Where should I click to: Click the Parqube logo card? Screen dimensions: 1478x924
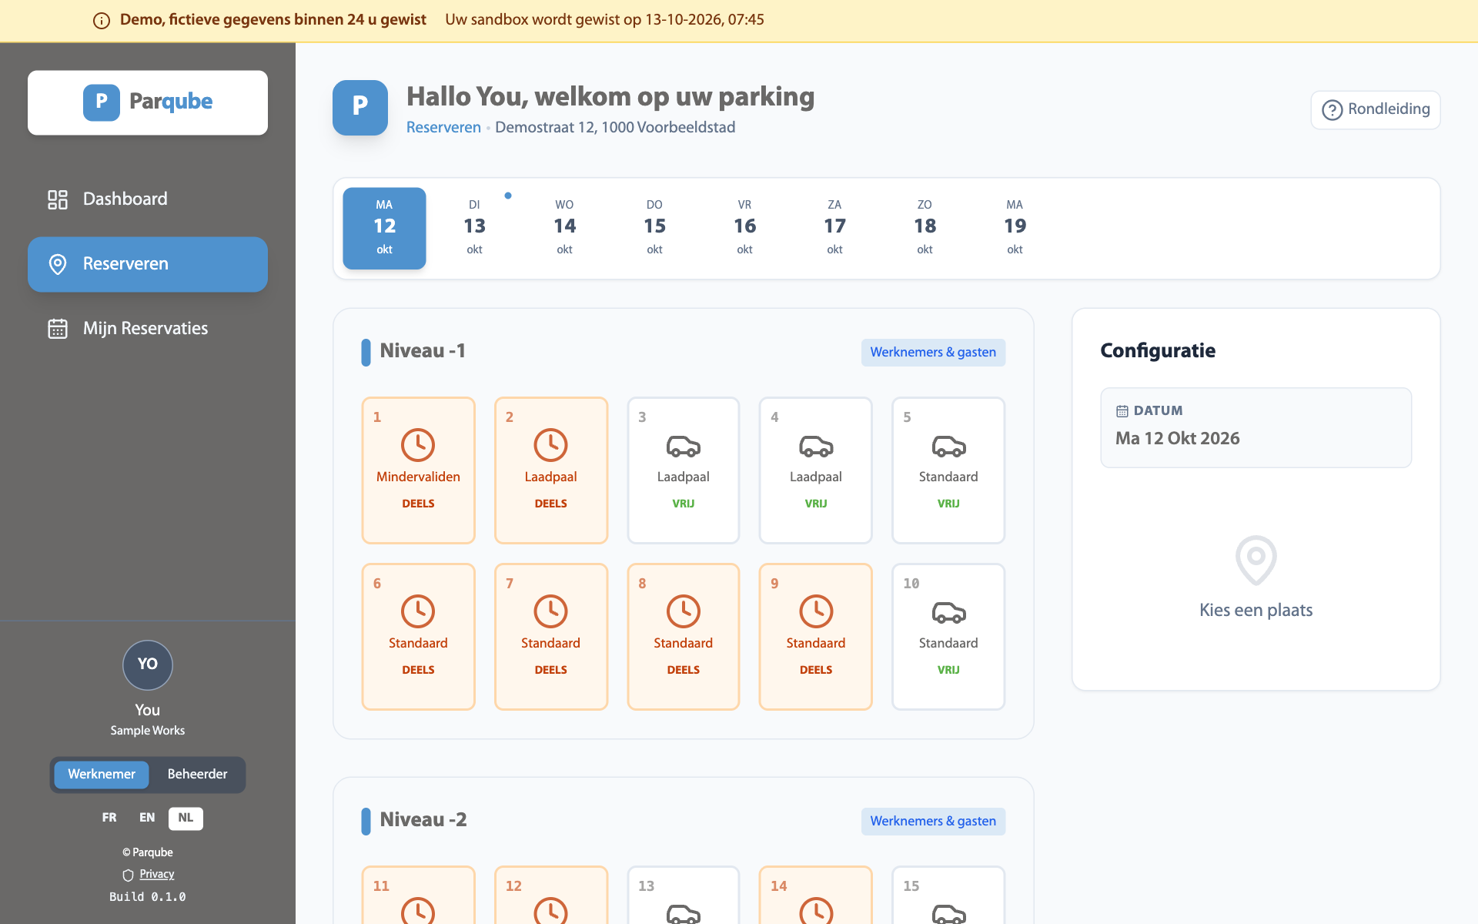click(x=148, y=102)
